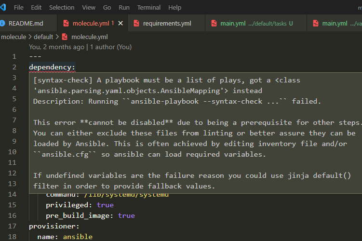Click the molecule.yml tab file icon
This screenshot has height=241, width=362.
pos(66,23)
